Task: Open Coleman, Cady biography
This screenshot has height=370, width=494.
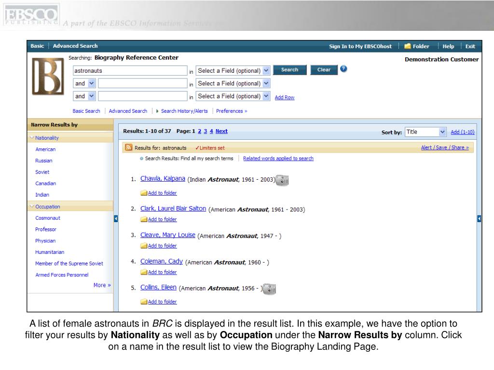Action: (161, 261)
